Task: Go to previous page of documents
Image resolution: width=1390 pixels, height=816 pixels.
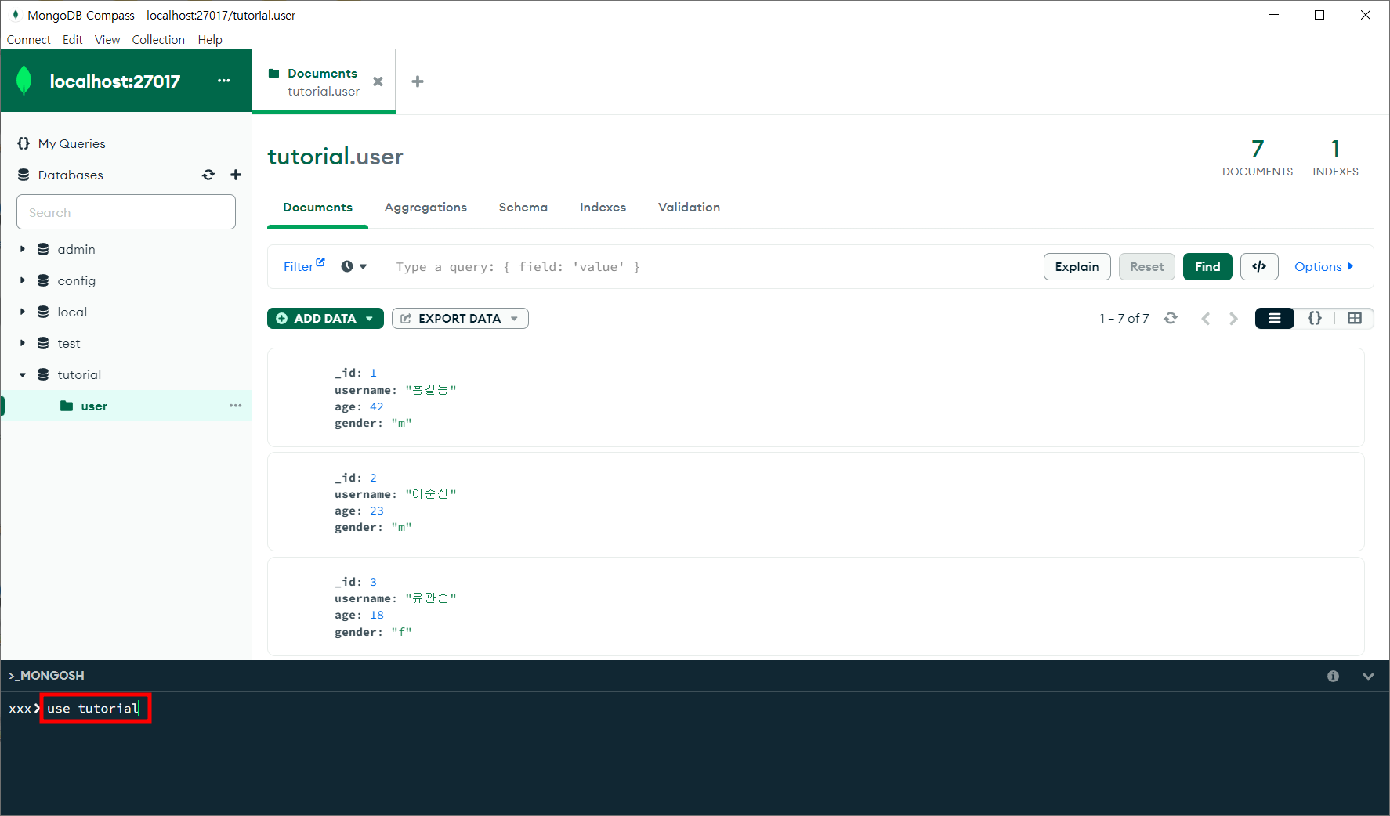Action: click(x=1206, y=318)
